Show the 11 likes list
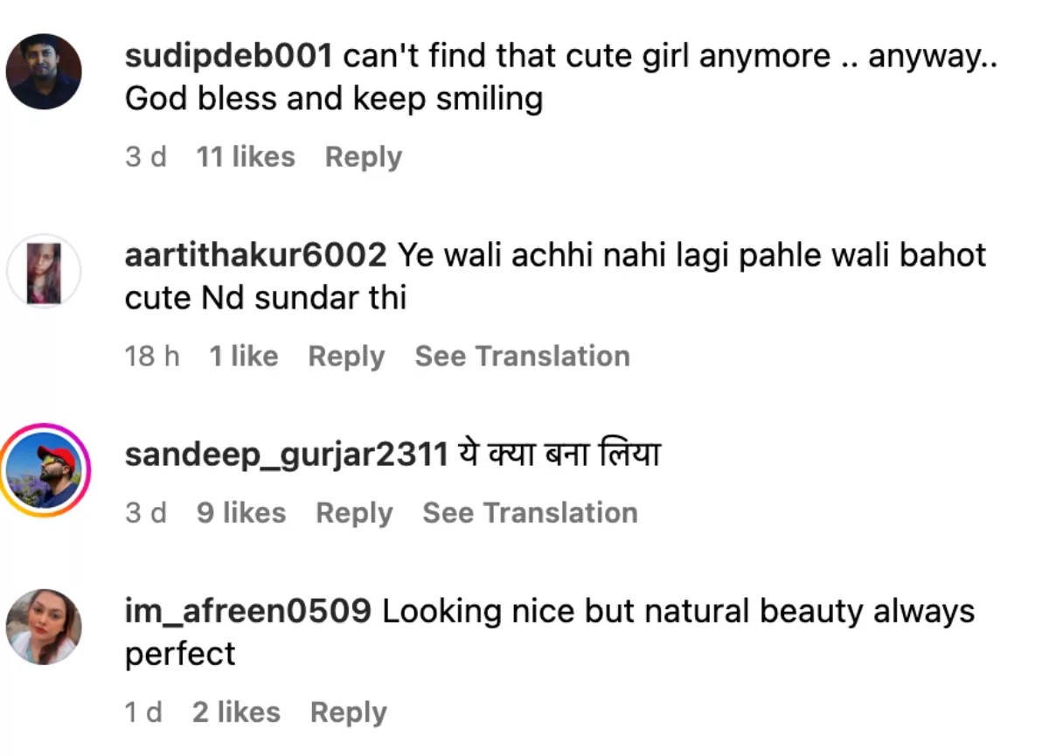This screenshot has height=756, width=1049. [246, 157]
